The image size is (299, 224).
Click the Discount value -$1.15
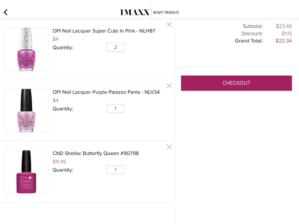coord(286,33)
